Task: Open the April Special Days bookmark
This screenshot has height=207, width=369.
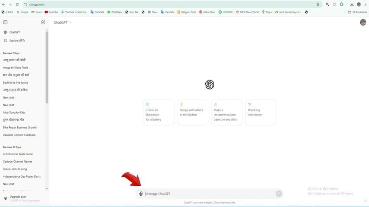Action: click(x=288, y=12)
